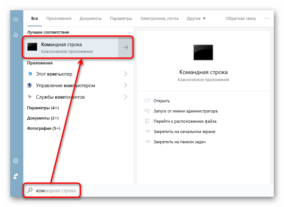
Task: Click pin icon beside Закрепить на начальном экране
Action: pos(147,131)
